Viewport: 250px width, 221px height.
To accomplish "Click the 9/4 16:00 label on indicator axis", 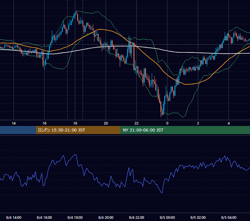I will pos(44,218).
